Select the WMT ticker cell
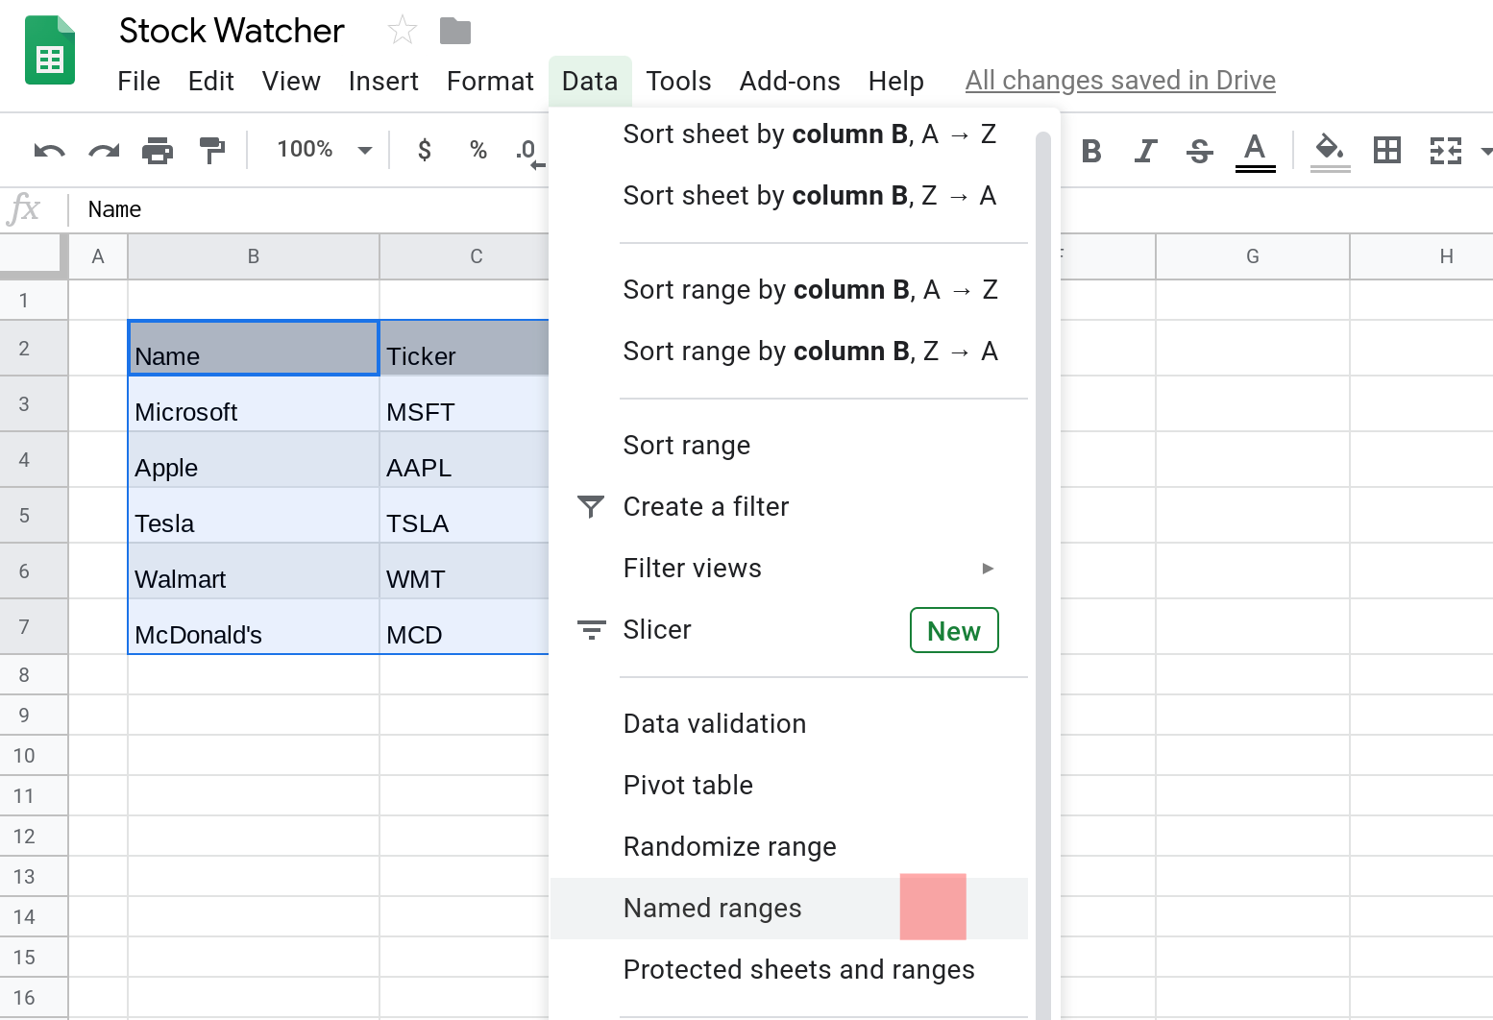1493x1020 pixels. click(x=464, y=571)
